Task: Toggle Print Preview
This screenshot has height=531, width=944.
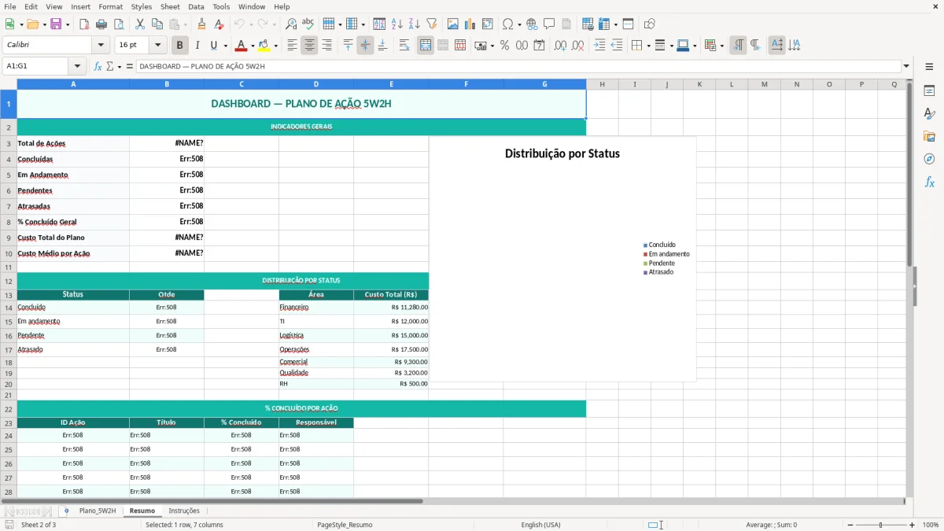Action: (x=119, y=24)
